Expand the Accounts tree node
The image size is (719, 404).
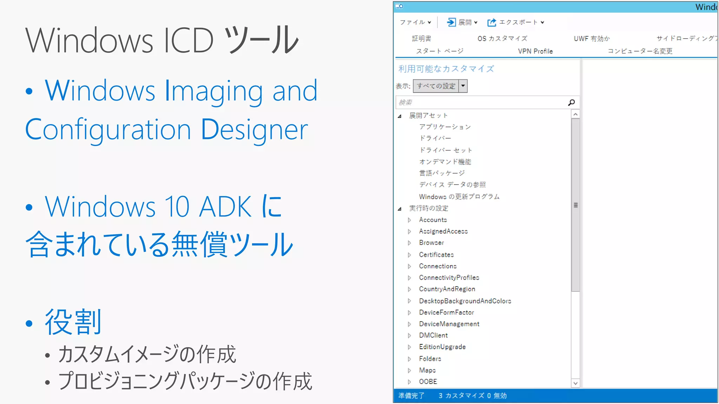[409, 220]
